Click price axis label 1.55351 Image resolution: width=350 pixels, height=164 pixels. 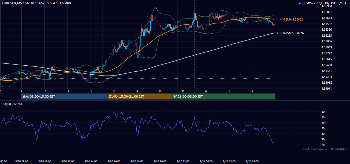(x=327, y=71)
